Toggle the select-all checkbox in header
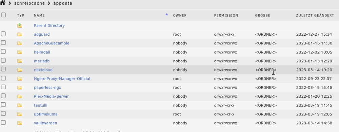 (x=3, y=15)
